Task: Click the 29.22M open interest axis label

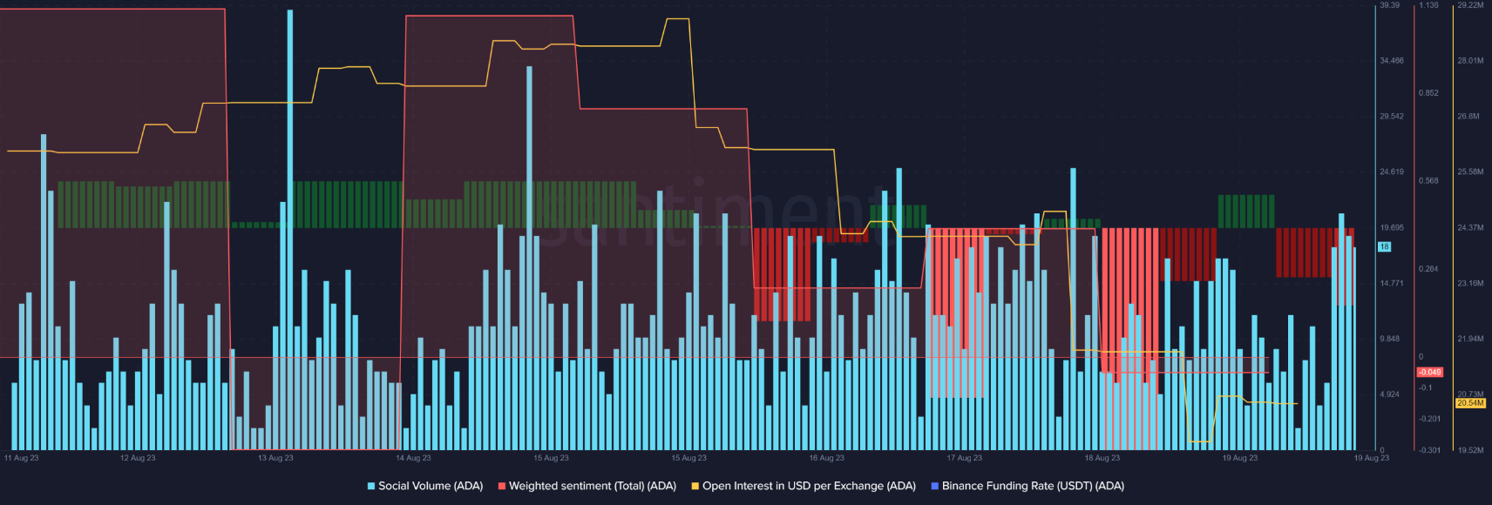Action: pos(1470,5)
